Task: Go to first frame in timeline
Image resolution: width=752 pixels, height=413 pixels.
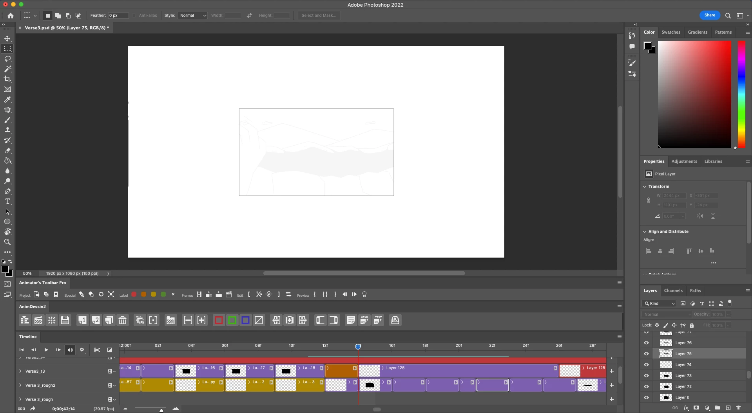Action: (x=22, y=350)
